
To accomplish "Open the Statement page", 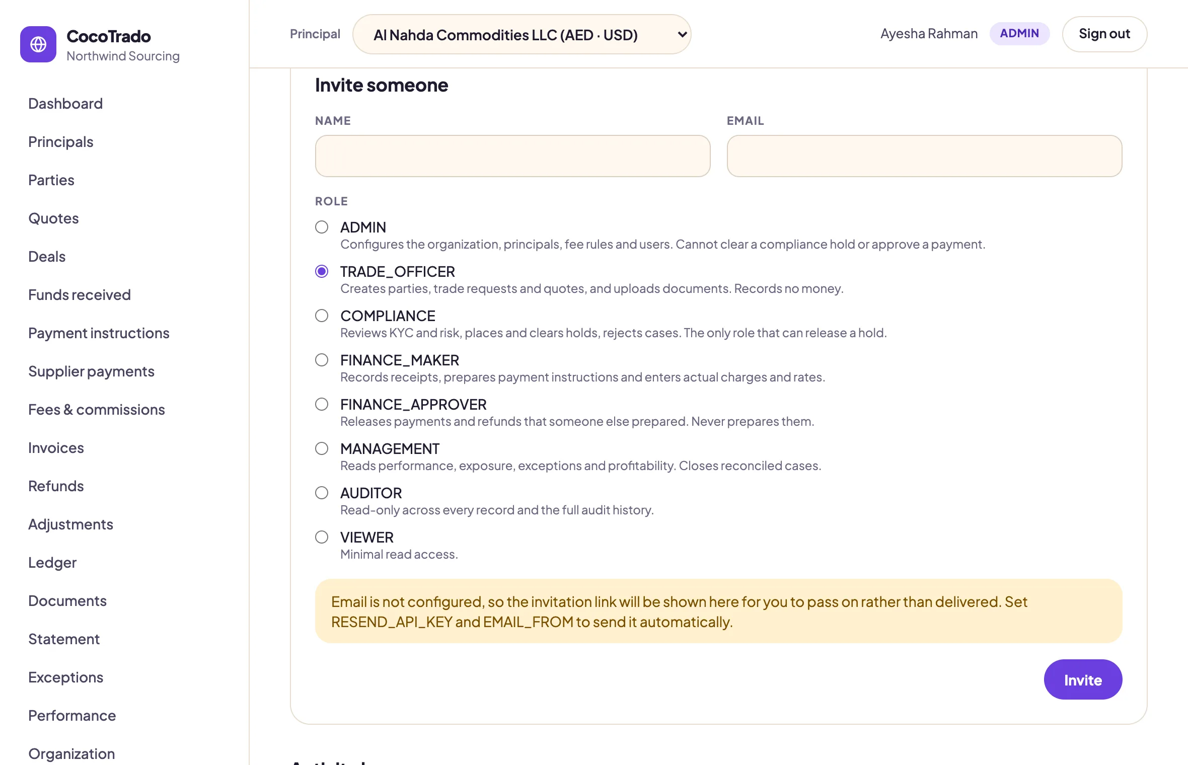I will point(64,639).
